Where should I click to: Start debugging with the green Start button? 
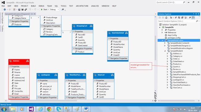[x=44, y=10]
